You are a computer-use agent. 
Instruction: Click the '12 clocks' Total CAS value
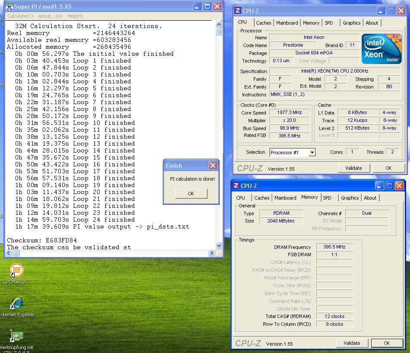tap(334, 316)
